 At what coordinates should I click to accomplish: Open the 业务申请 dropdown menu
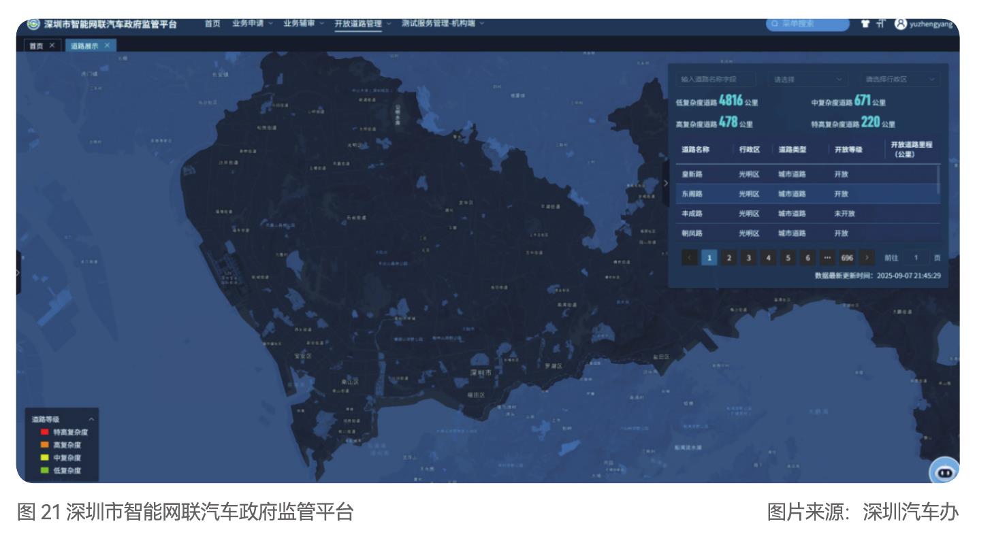(252, 23)
